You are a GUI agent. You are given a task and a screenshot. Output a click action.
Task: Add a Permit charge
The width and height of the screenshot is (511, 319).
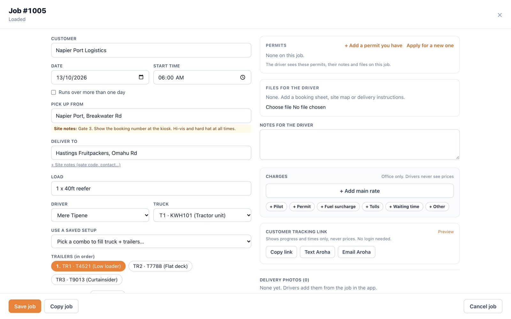pyautogui.click(x=302, y=206)
